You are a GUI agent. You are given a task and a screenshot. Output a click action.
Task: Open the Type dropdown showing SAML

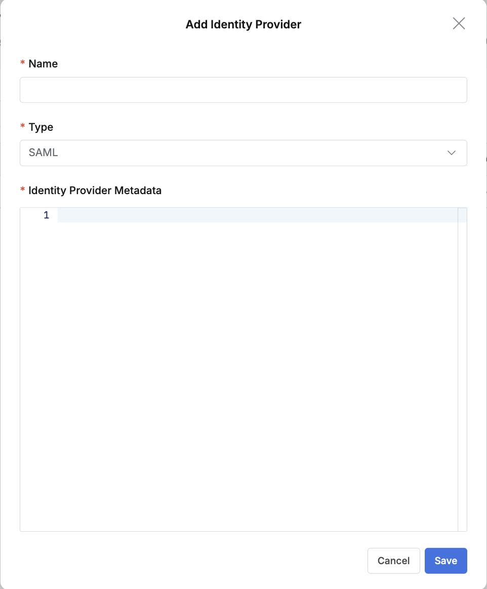tap(243, 153)
